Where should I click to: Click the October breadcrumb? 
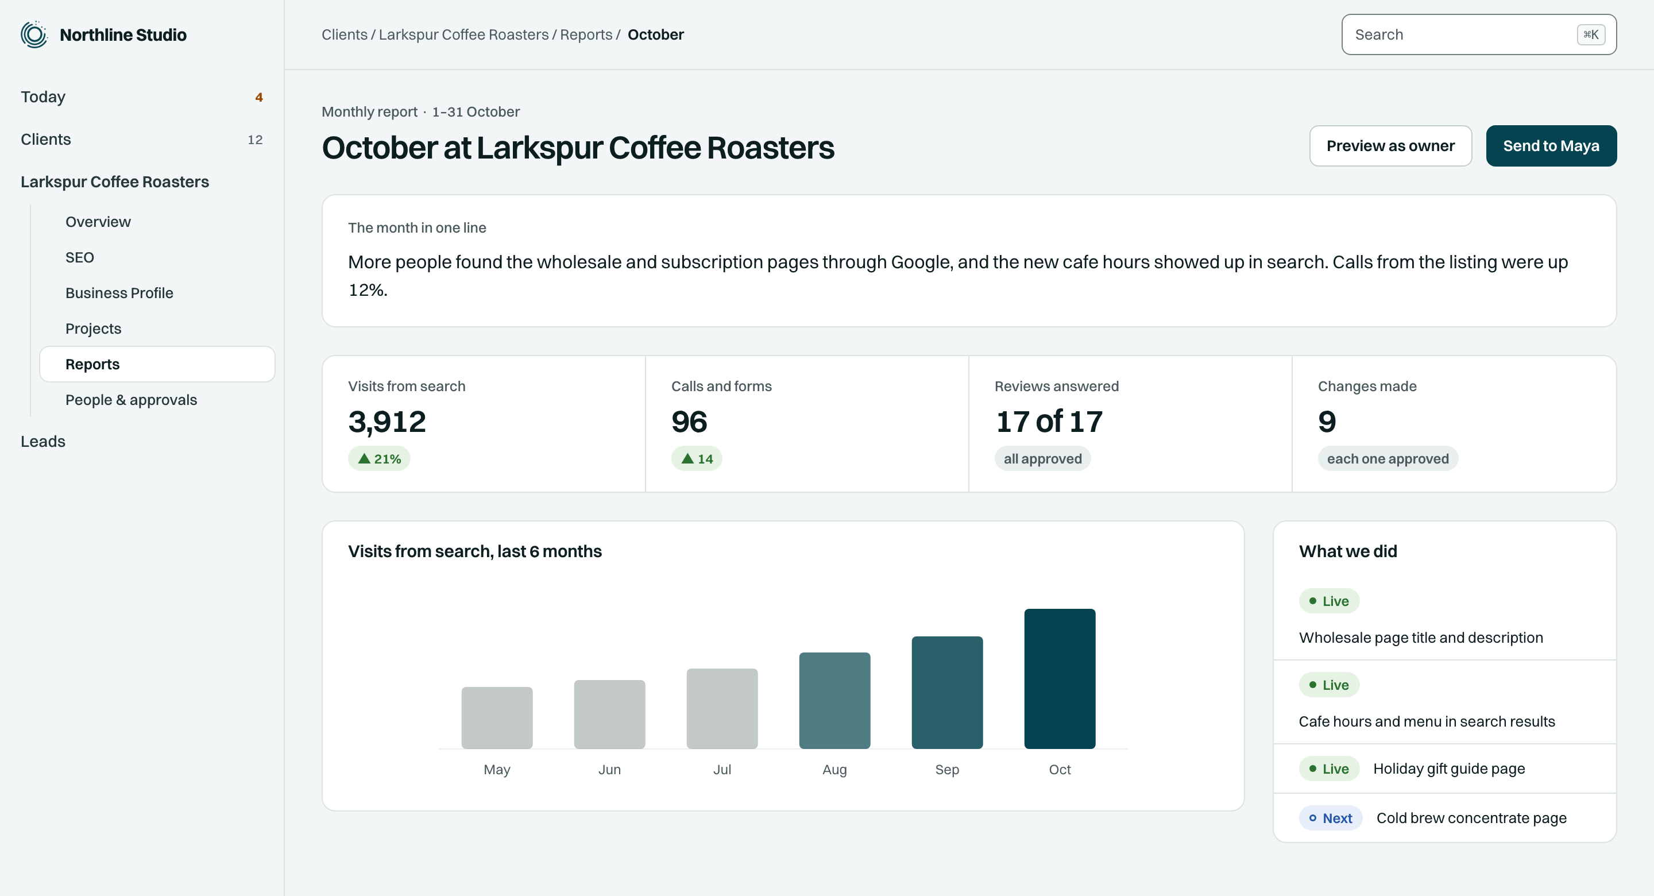click(x=655, y=34)
